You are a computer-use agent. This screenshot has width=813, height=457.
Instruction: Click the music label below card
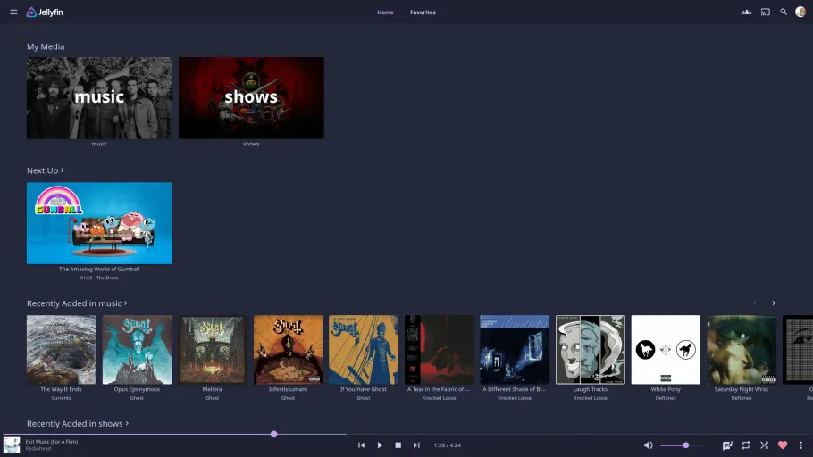[x=99, y=144]
